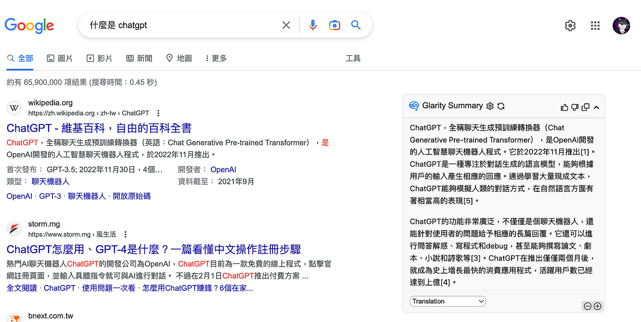
Task: Open the OpenAI sitelink under Wikipedia result
Action: (19, 196)
